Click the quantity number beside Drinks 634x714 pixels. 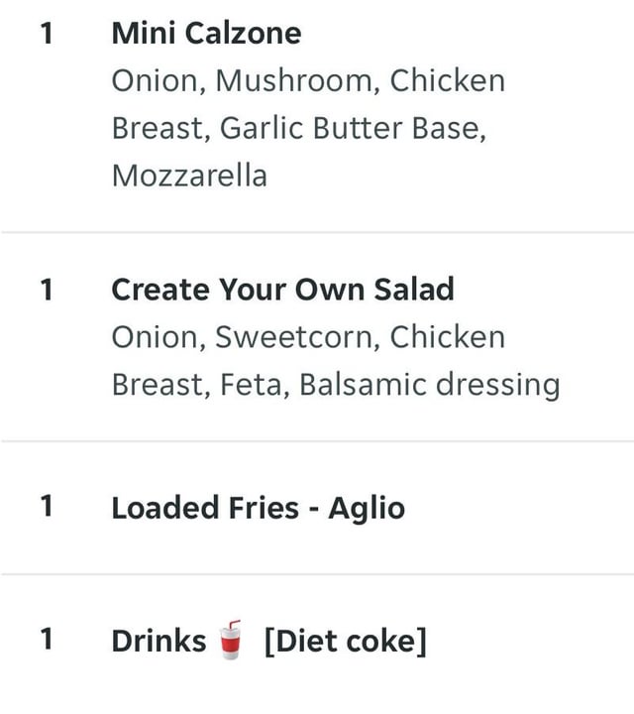click(x=47, y=640)
